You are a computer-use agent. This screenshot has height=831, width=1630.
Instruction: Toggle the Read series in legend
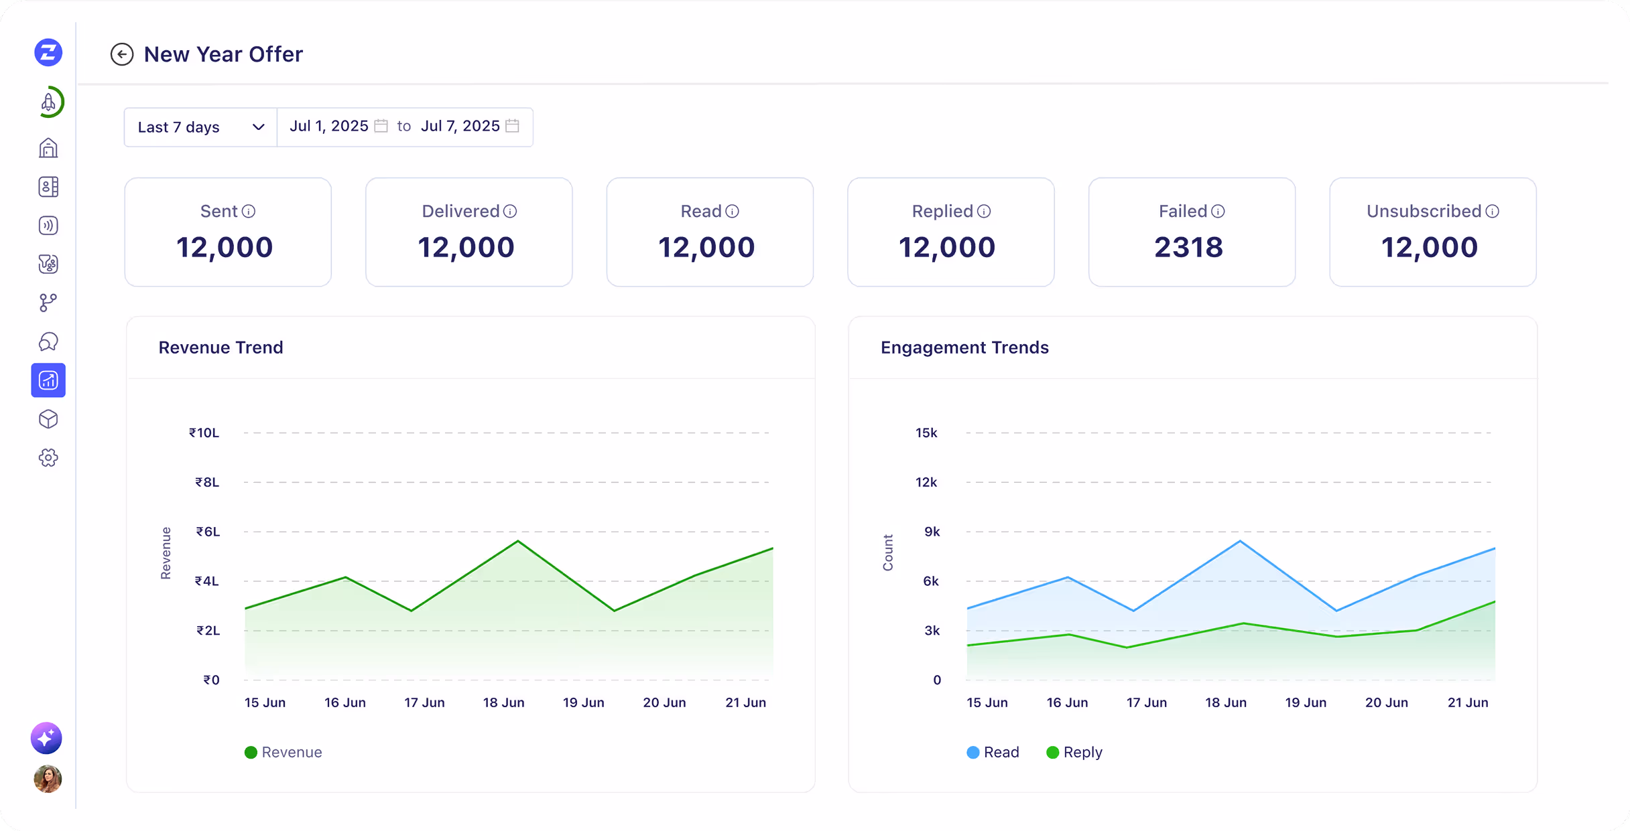993,753
